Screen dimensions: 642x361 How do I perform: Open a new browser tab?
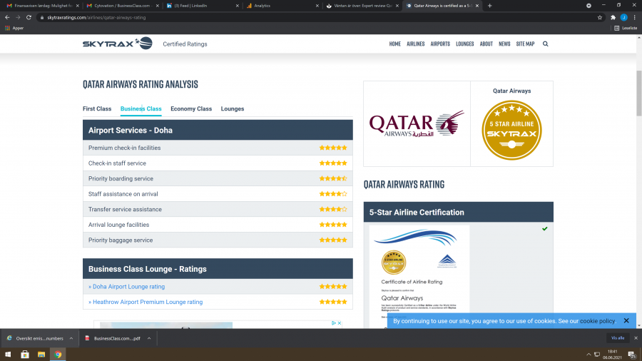[489, 6]
